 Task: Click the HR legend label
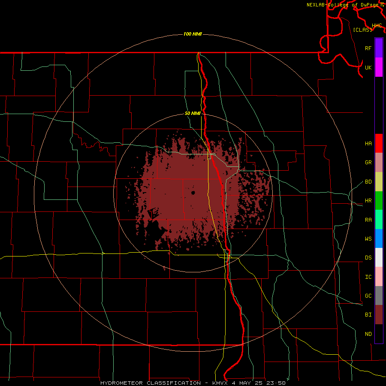point(368,201)
